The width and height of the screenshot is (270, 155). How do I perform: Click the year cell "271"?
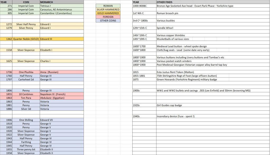point(6,6)
